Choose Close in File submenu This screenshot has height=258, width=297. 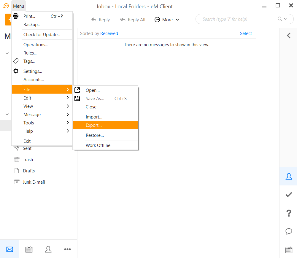pyautogui.click(x=105, y=107)
